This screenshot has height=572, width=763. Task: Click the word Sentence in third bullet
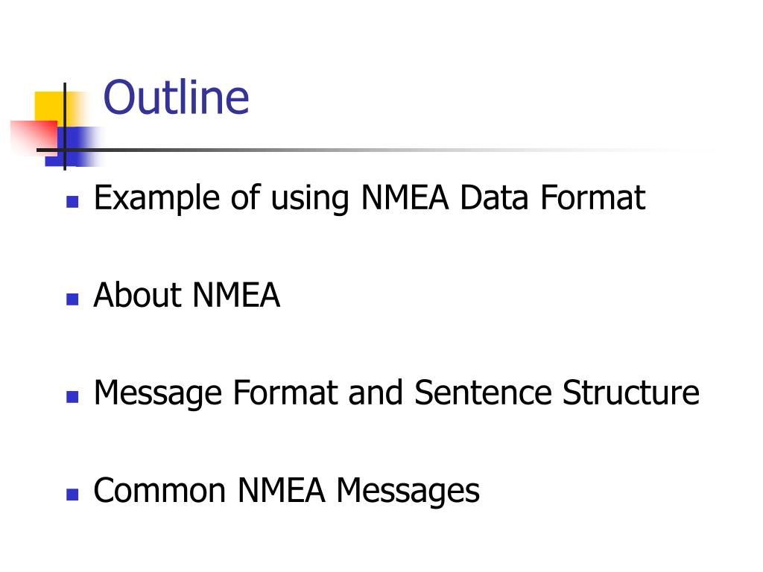[483, 392]
